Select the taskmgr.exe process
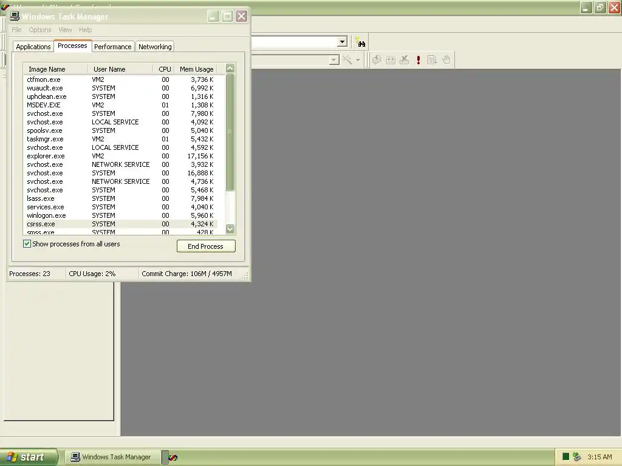The height and width of the screenshot is (466, 622). point(120,139)
